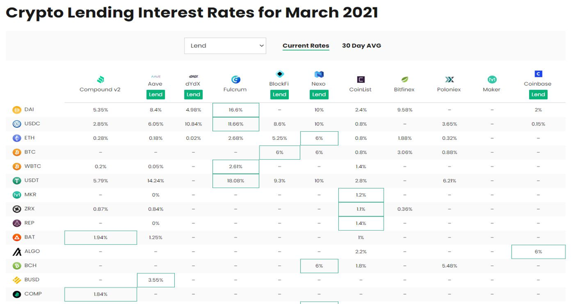Click the Lend button under Nexo
The height and width of the screenshot is (304, 583).
pyautogui.click(x=319, y=94)
